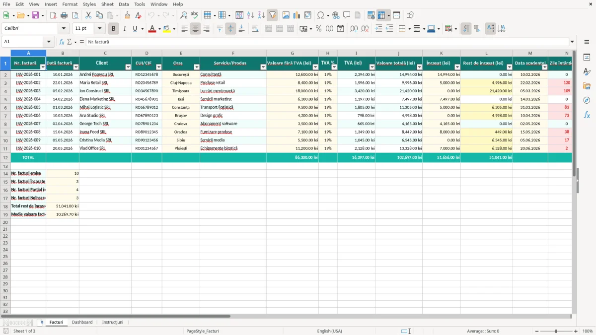Insert special character Omega
596x335 pixels.
(x=320, y=15)
